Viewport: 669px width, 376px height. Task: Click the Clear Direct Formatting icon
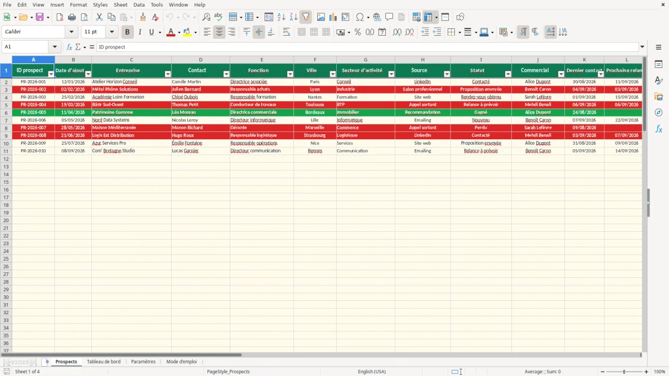click(x=156, y=17)
